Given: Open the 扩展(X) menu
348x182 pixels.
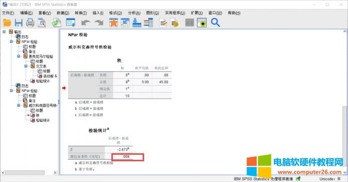Looking at the screenshot, I should tap(197, 13).
